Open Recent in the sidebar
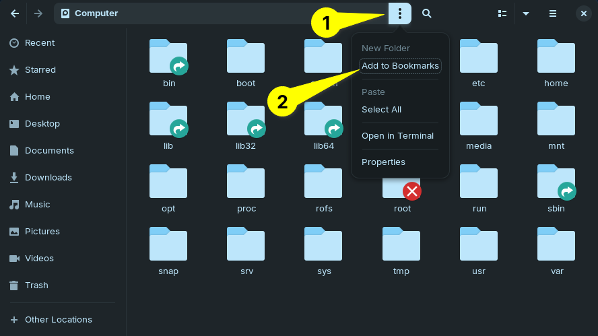598x336 pixels. pyautogui.click(x=40, y=43)
